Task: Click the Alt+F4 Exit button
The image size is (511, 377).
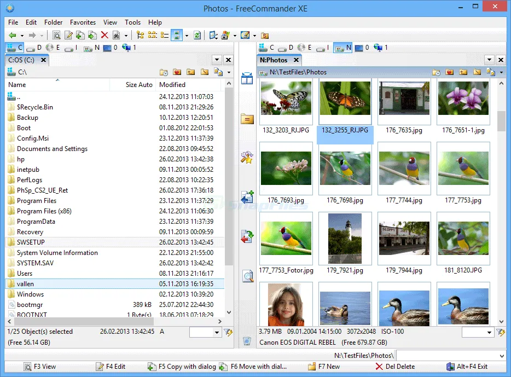Action: click(467, 367)
